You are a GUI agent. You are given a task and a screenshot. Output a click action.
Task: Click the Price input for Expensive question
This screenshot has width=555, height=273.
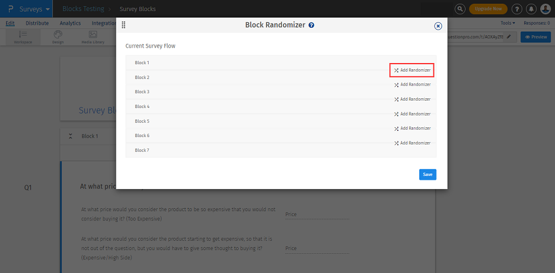[316, 248]
